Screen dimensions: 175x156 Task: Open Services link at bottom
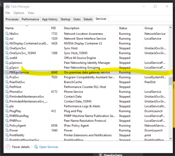tap(49, 147)
